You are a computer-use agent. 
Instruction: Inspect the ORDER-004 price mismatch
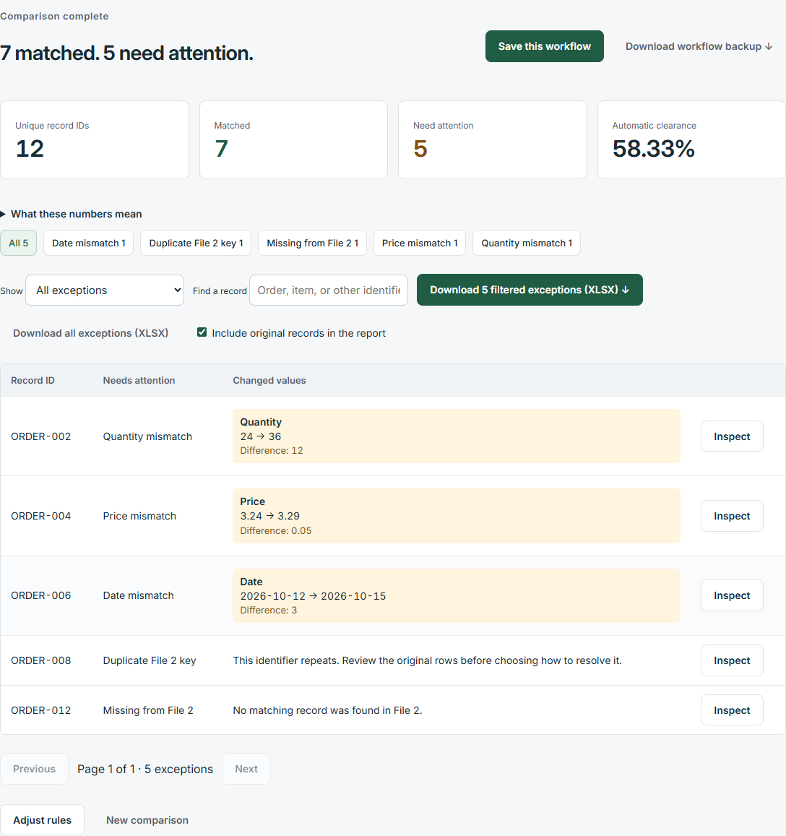[x=732, y=516]
